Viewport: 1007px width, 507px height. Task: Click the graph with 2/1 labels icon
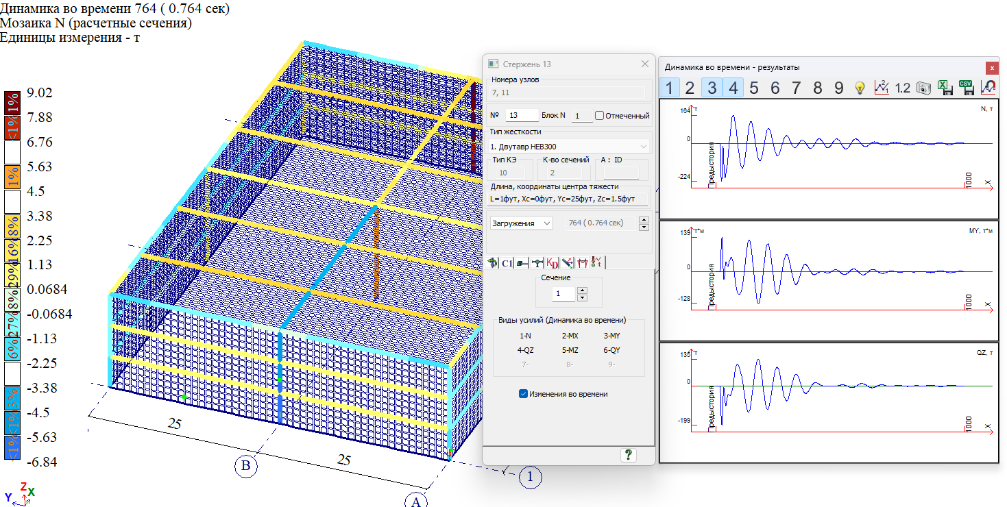pos(882,88)
